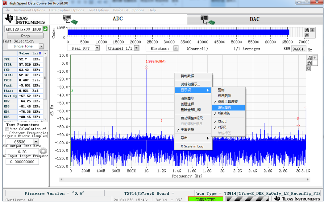Screen dimensions: 324x202
Task: Click the DAC generate icon on DAC tab
Action: click(208, 20)
